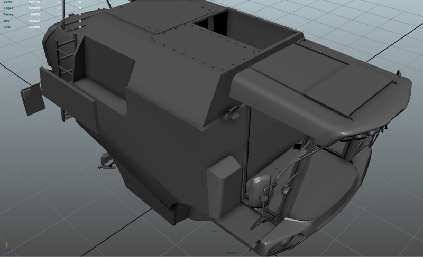The width and height of the screenshot is (423, 257).
Task: Click the UVs label in the HUD
Action: tap(6, 26)
